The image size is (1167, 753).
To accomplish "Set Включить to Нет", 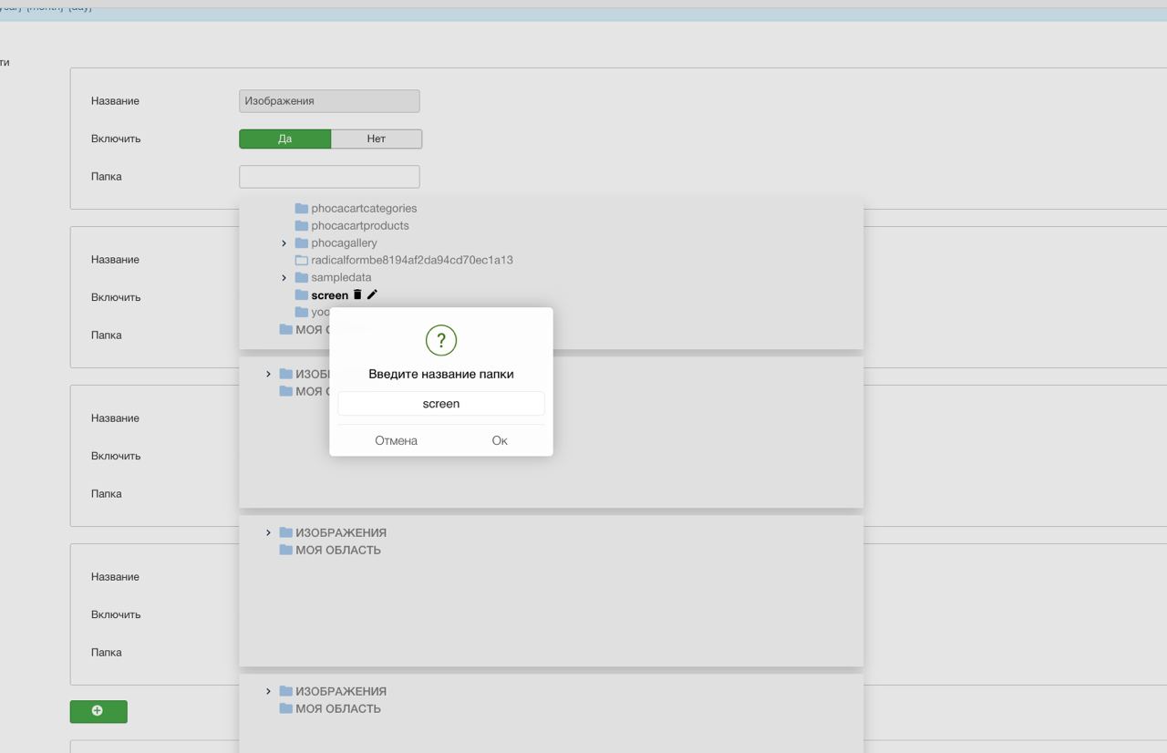I will coord(377,139).
